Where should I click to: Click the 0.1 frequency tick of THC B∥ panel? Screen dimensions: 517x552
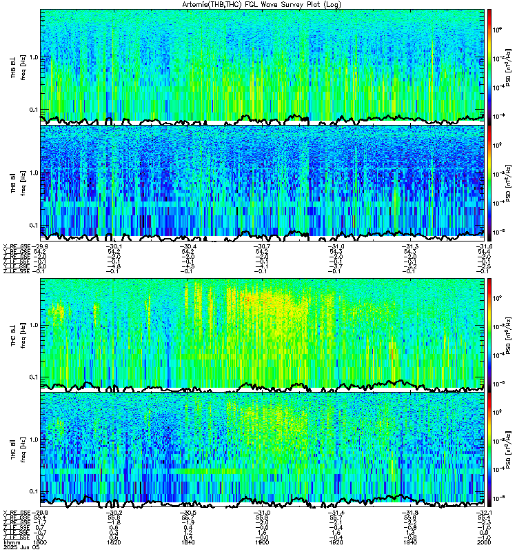click(34, 491)
